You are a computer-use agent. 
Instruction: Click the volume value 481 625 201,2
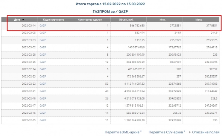pyautogui.click(x=136, y=69)
